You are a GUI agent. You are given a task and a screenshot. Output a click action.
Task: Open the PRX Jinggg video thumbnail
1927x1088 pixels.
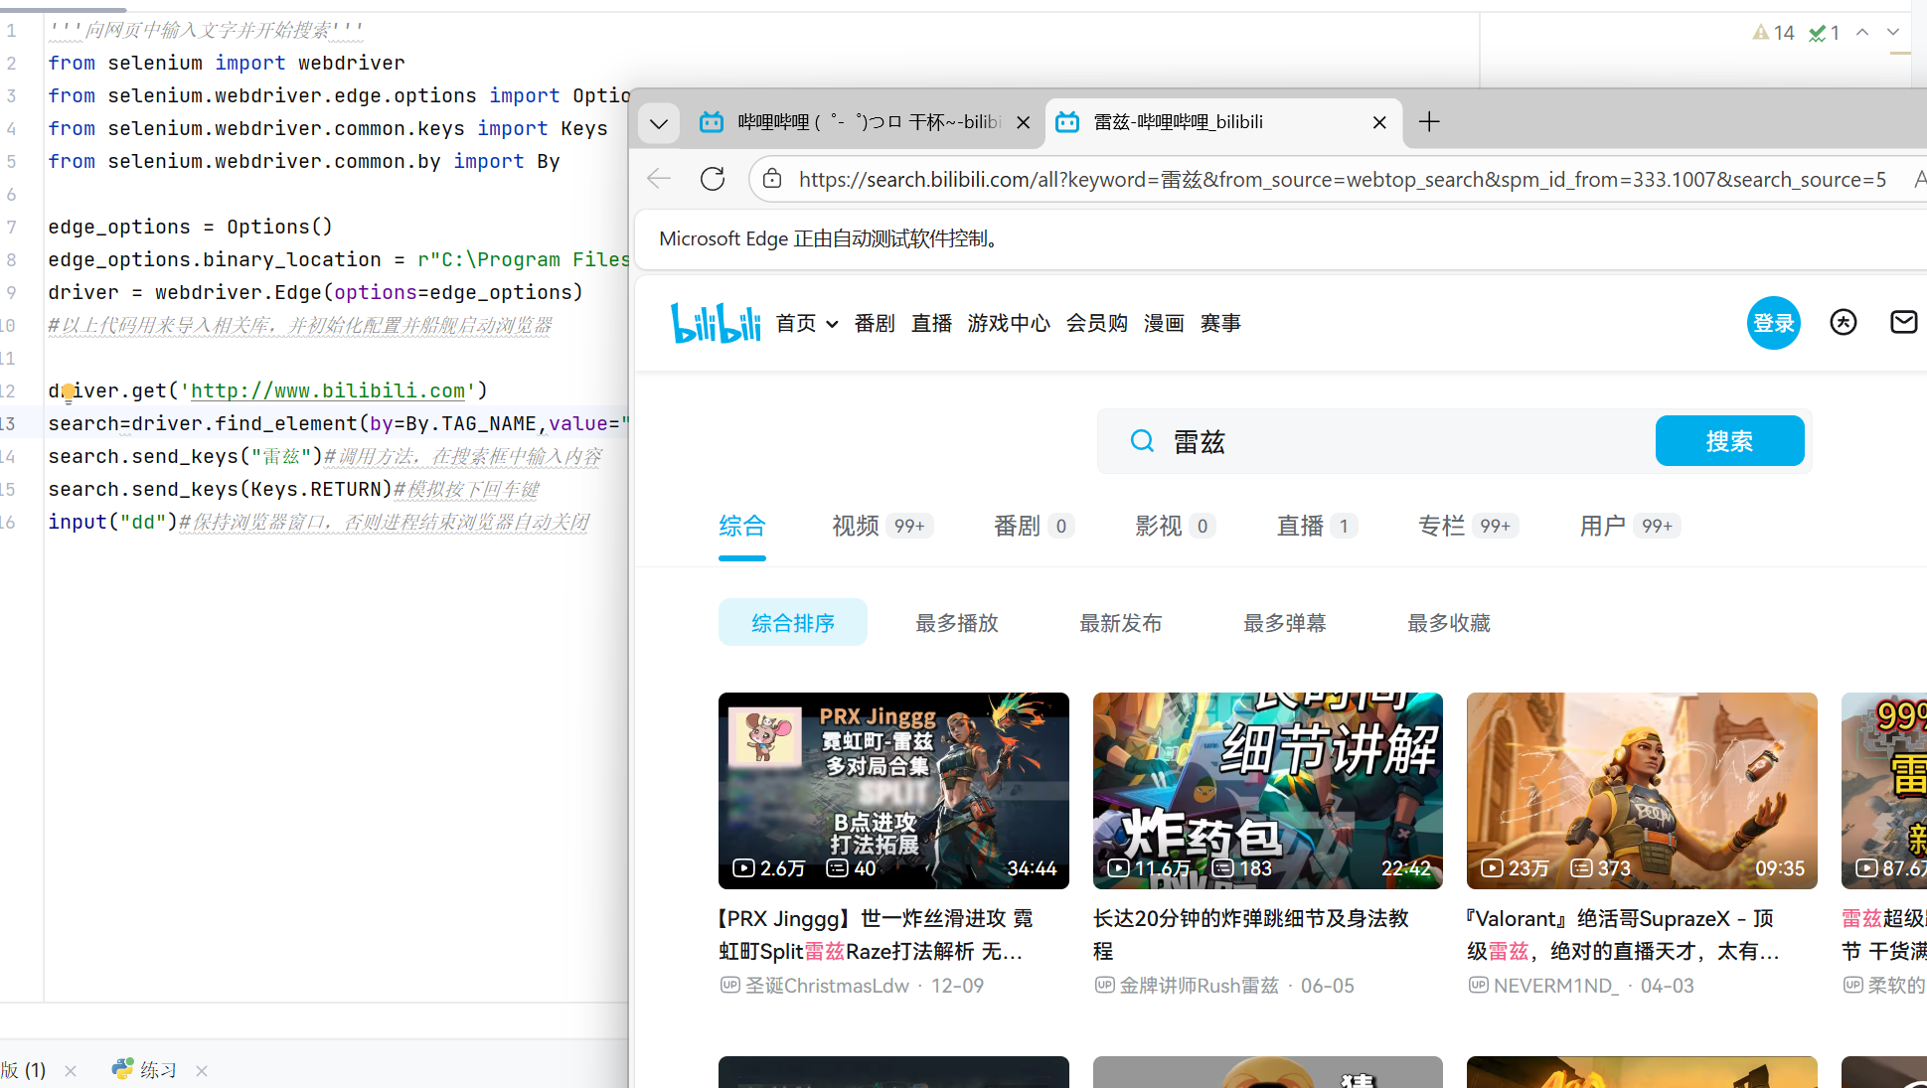(892, 790)
